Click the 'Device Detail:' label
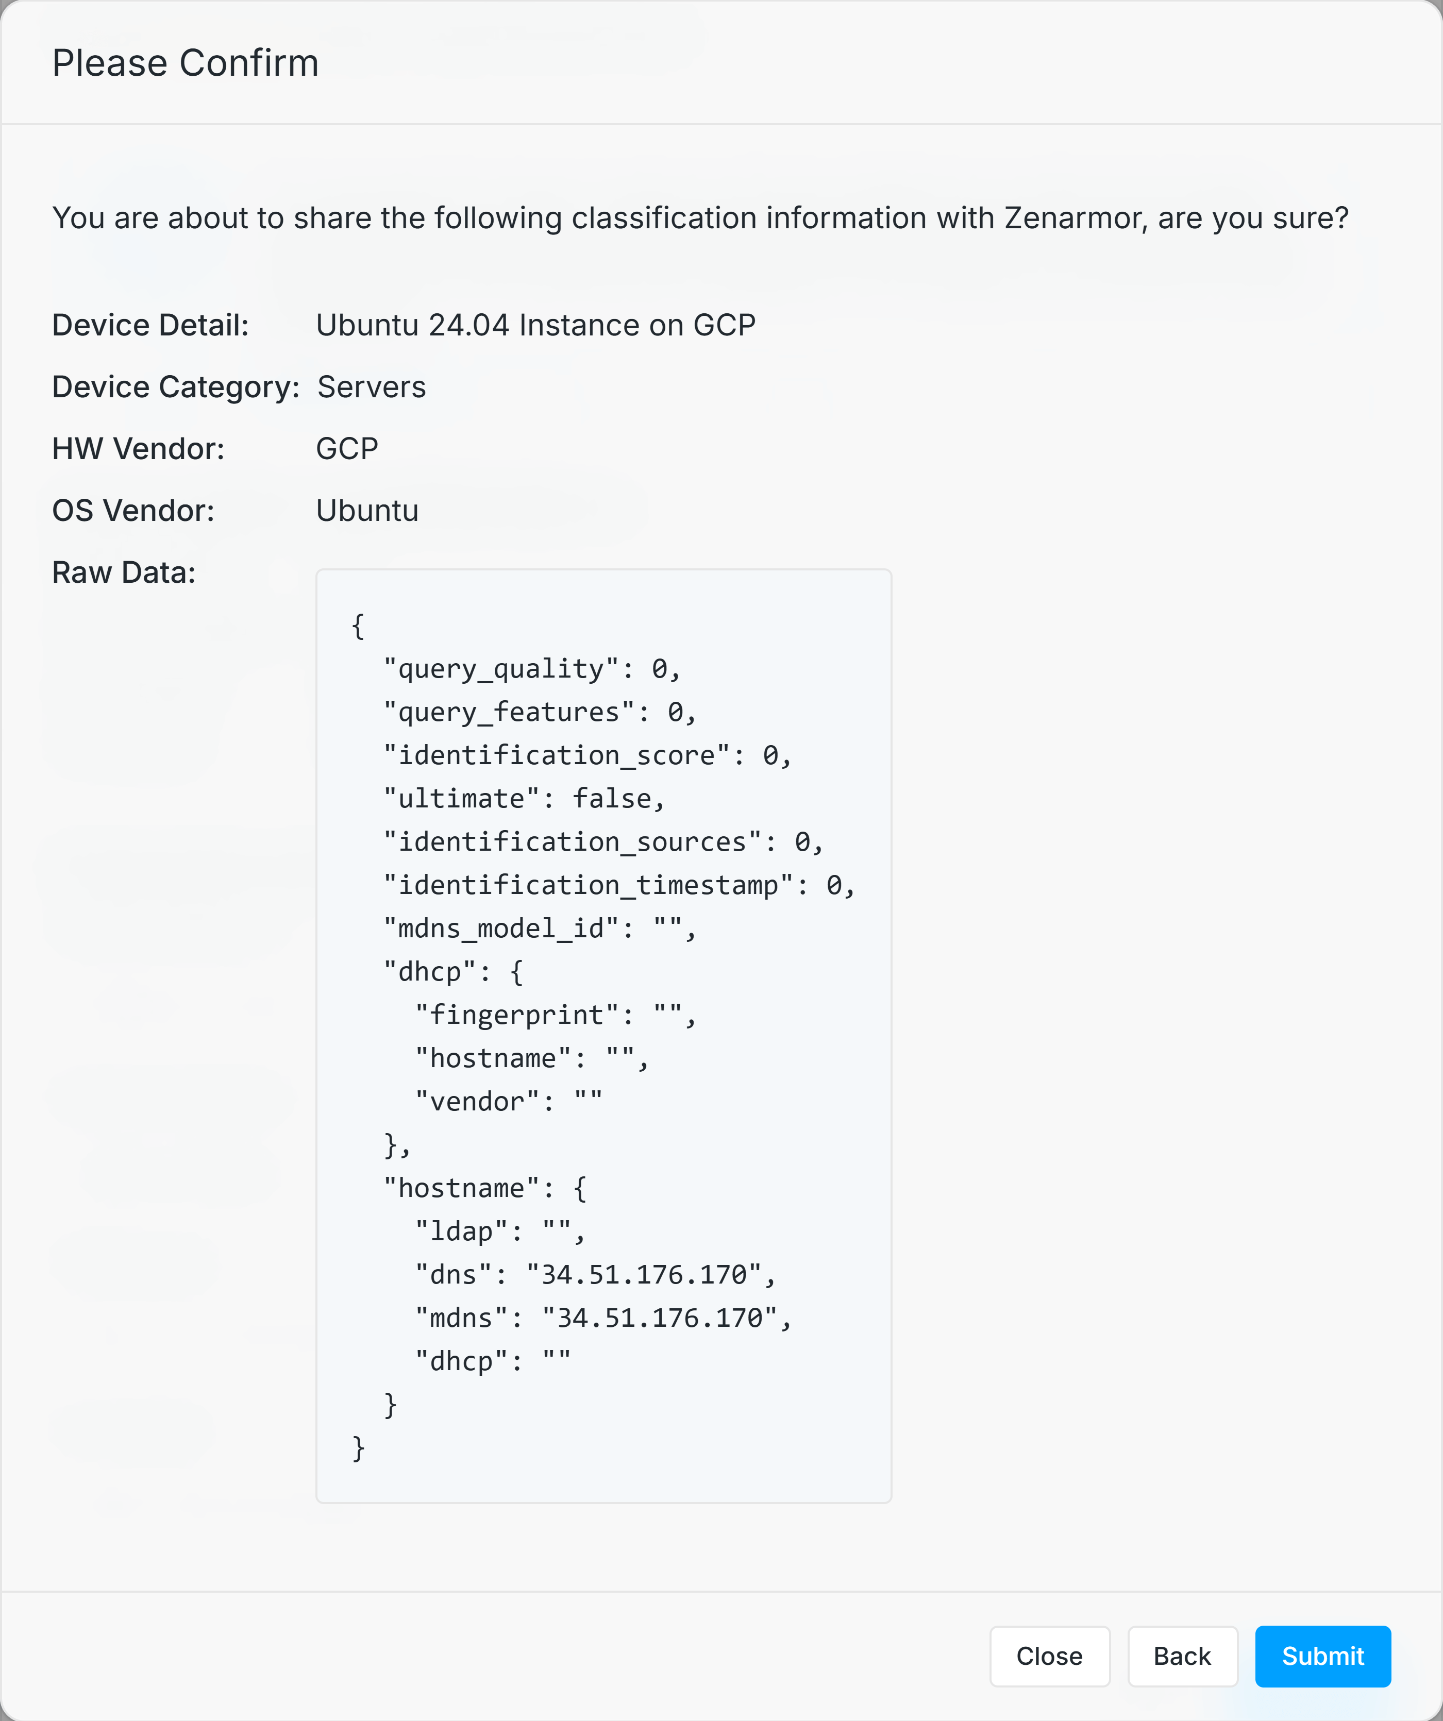The height and width of the screenshot is (1721, 1443). click(151, 325)
